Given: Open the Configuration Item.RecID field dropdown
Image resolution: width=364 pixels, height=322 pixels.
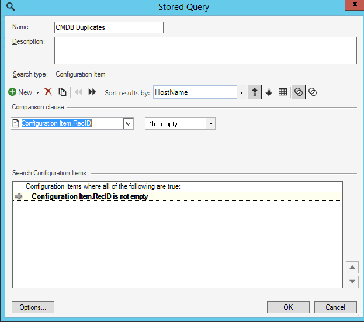Looking at the screenshot, I should coord(129,124).
